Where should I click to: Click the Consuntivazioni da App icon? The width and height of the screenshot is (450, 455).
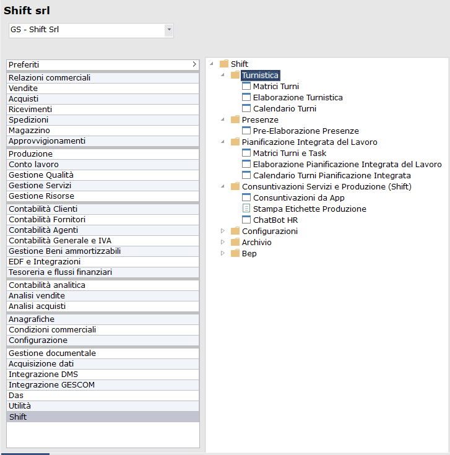246,198
